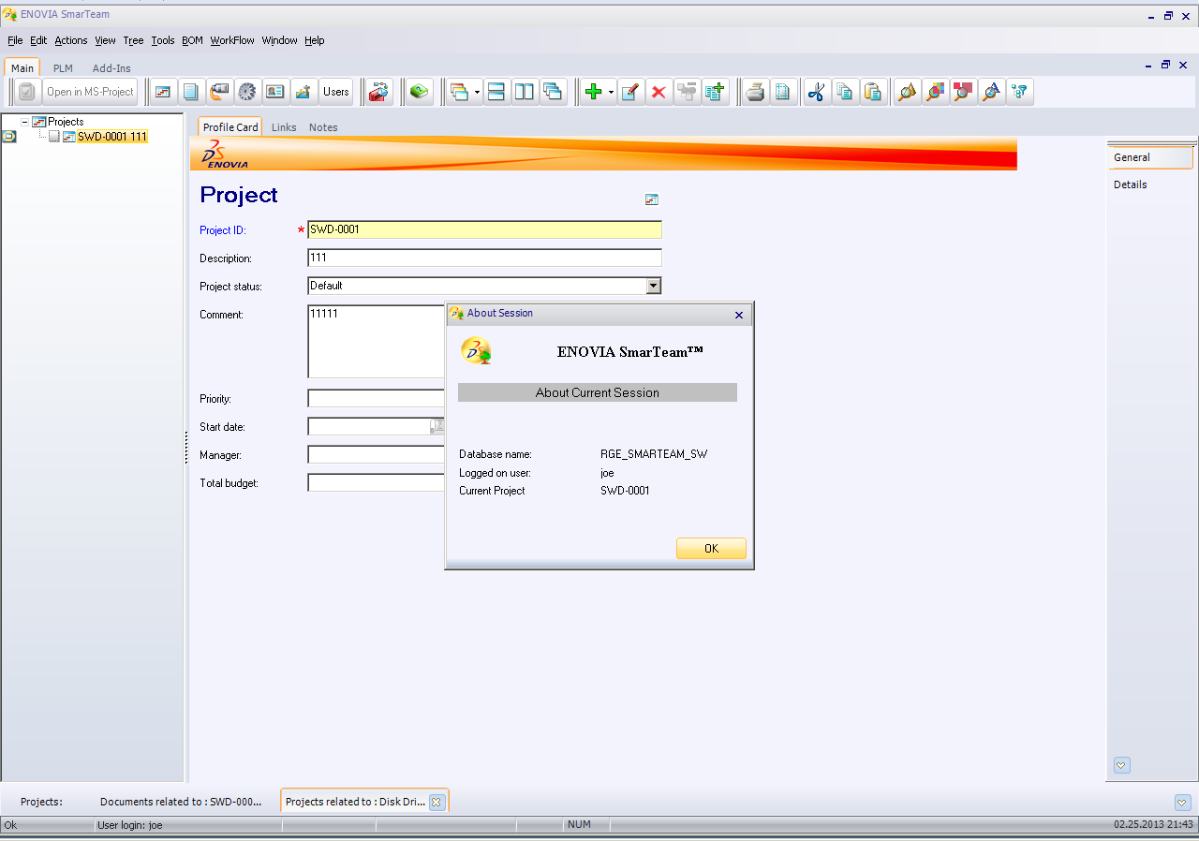Image resolution: width=1199 pixels, height=841 pixels.
Task: Tile windows vertically using toolbar icon
Action: pyautogui.click(x=525, y=92)
